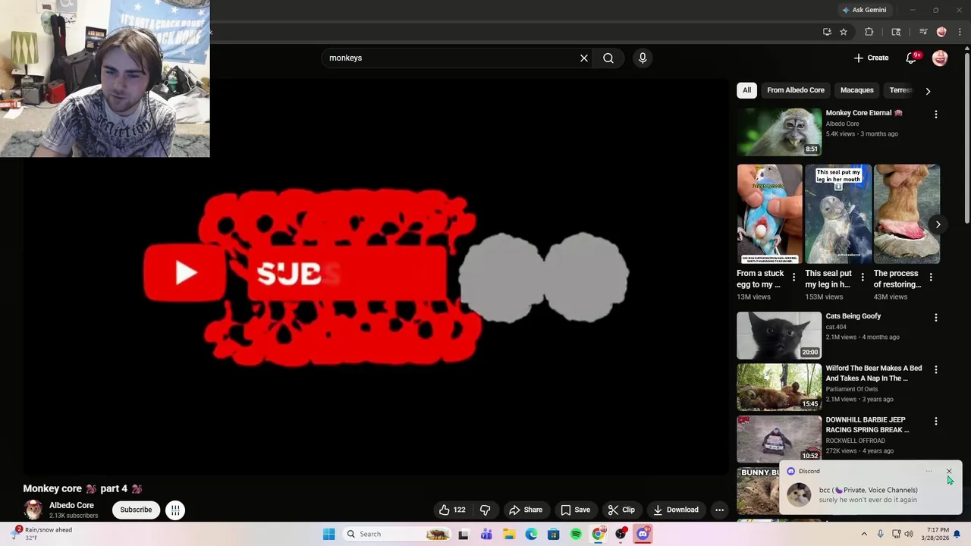This screenshot has width=971, height=546.
Task: Click the YouTube search magnifier button
Action: click(608, 58)
